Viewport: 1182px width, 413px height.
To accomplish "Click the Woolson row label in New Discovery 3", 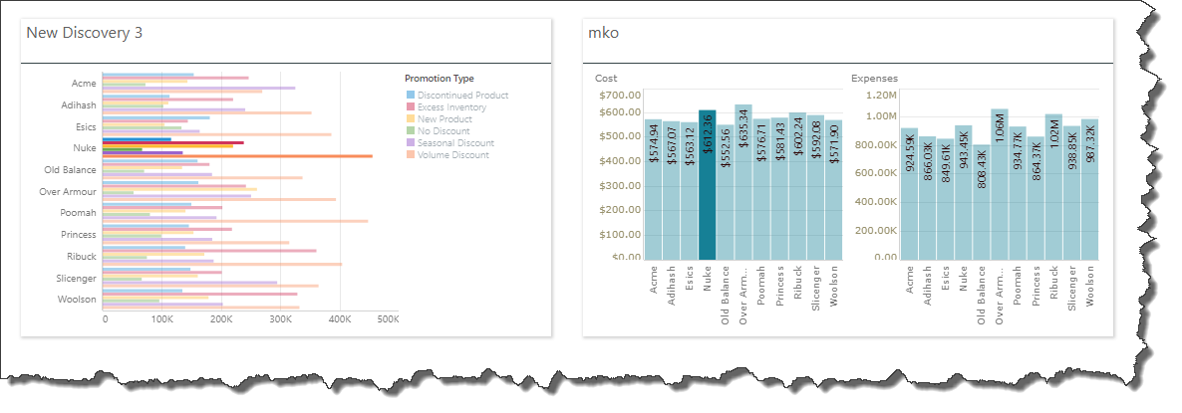I will pos(79,300).
